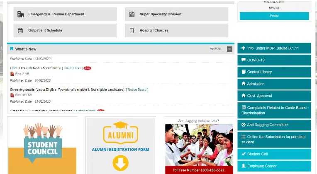The width and height of the screenshot is (317, 174).
Task: Click the Super Speciality Division icon
Action: tap(132, 14)
